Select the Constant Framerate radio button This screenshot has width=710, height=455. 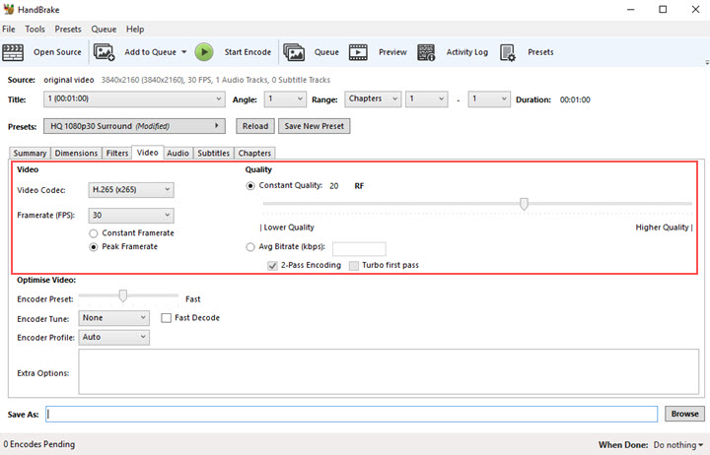coord(94,233)
